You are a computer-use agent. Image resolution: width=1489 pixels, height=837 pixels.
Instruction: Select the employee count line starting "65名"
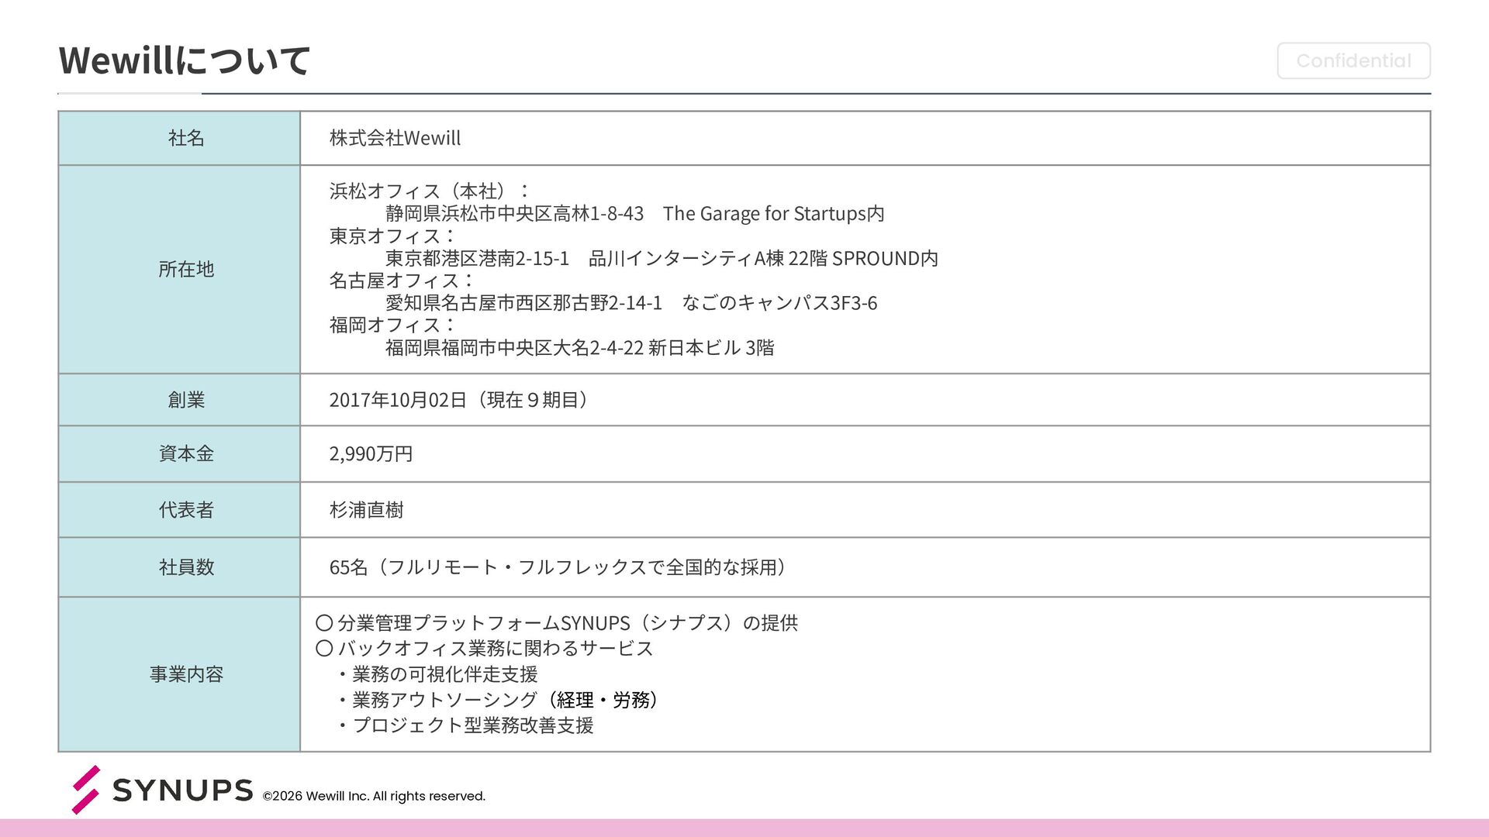pyautogui.click(x=558, y=567)
